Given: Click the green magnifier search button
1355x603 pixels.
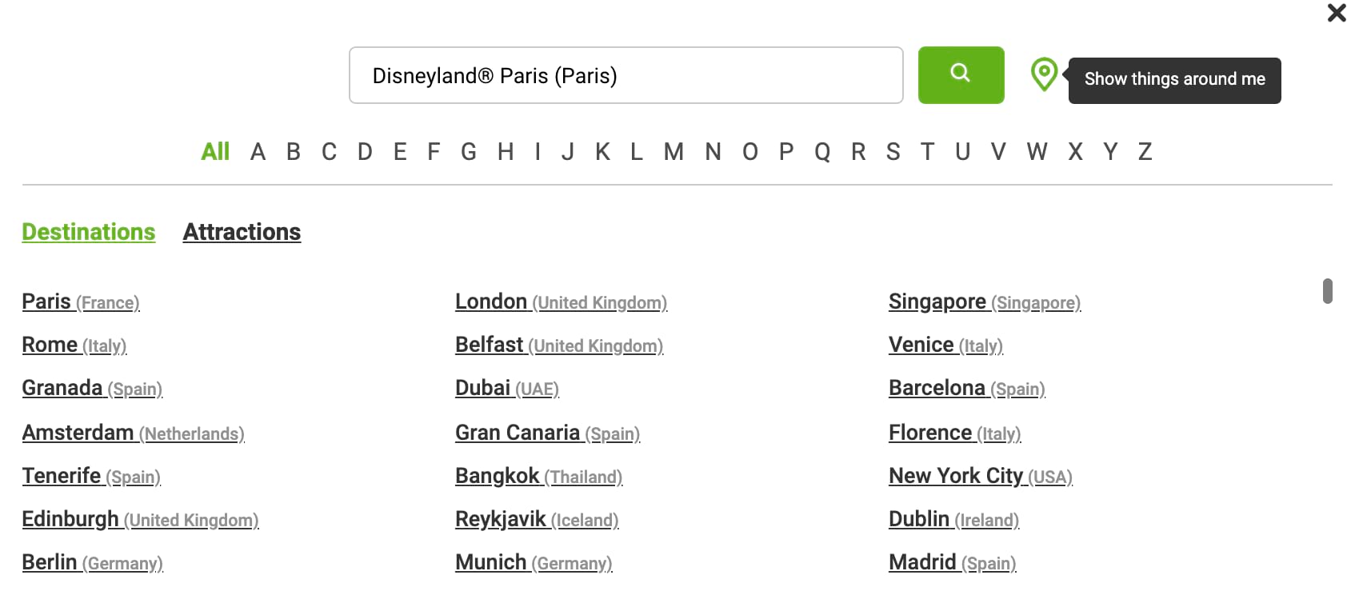Looking at the screenshot, I should (x=961, y=75).
